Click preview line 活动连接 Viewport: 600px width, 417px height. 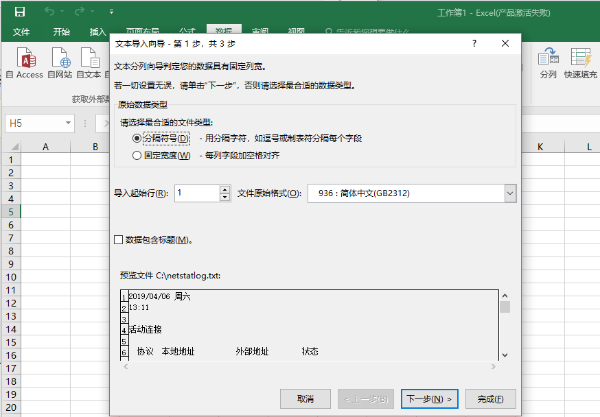(145, 329)
